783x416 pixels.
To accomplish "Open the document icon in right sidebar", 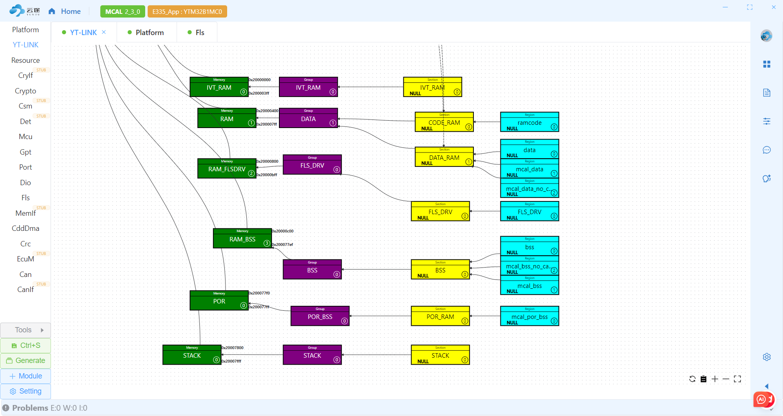I will pyautogui.click(x=767, y=93).
